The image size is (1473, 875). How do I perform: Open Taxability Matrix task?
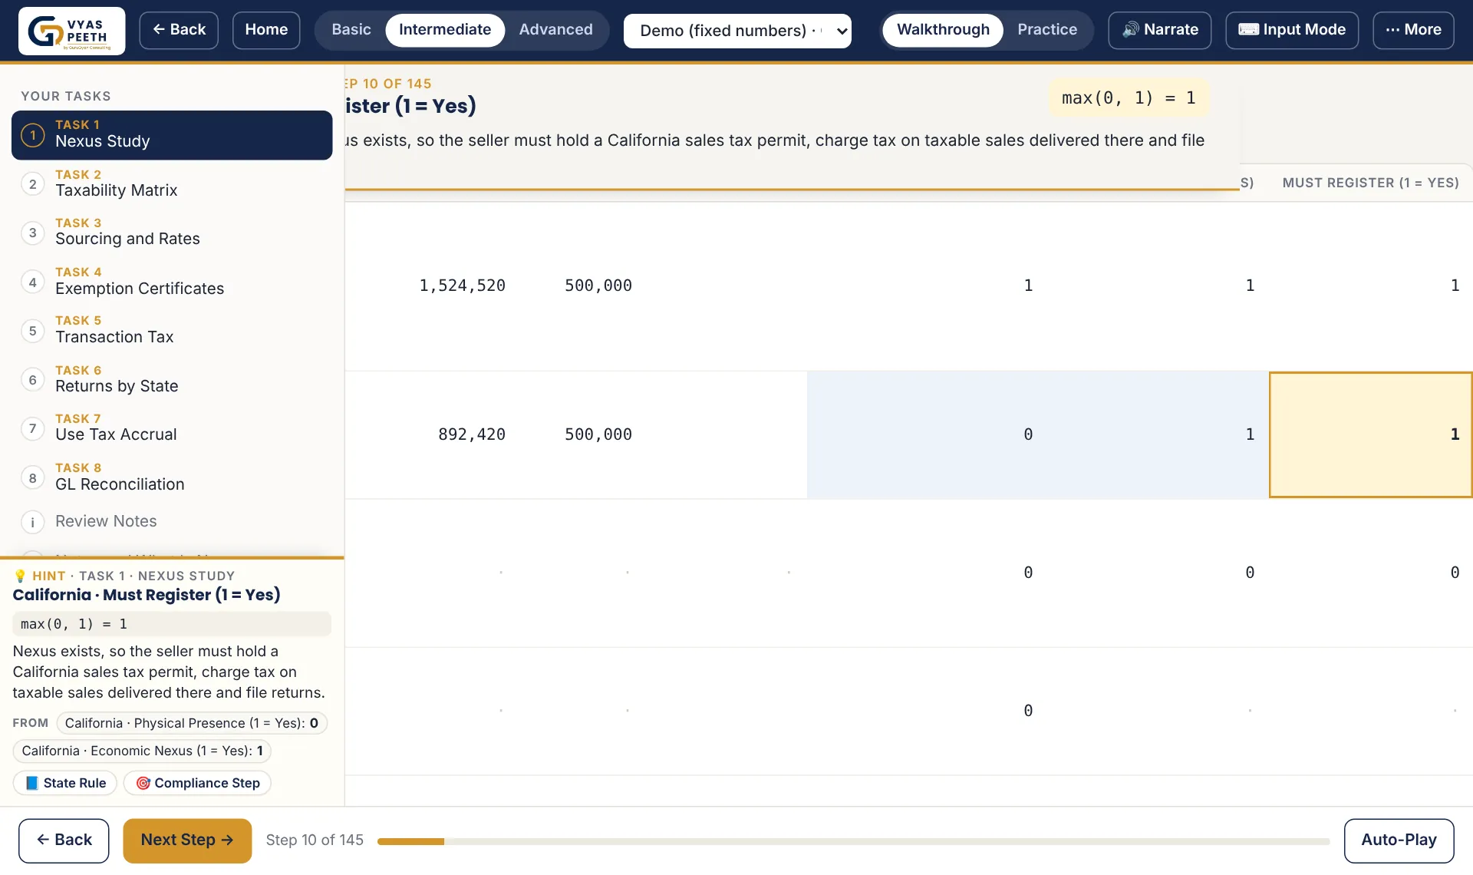pos(172,184)
